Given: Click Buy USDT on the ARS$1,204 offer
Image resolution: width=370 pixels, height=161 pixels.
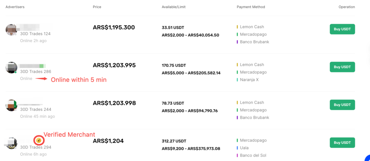Looking at the screenshot, I should click(x=342, y=143).
